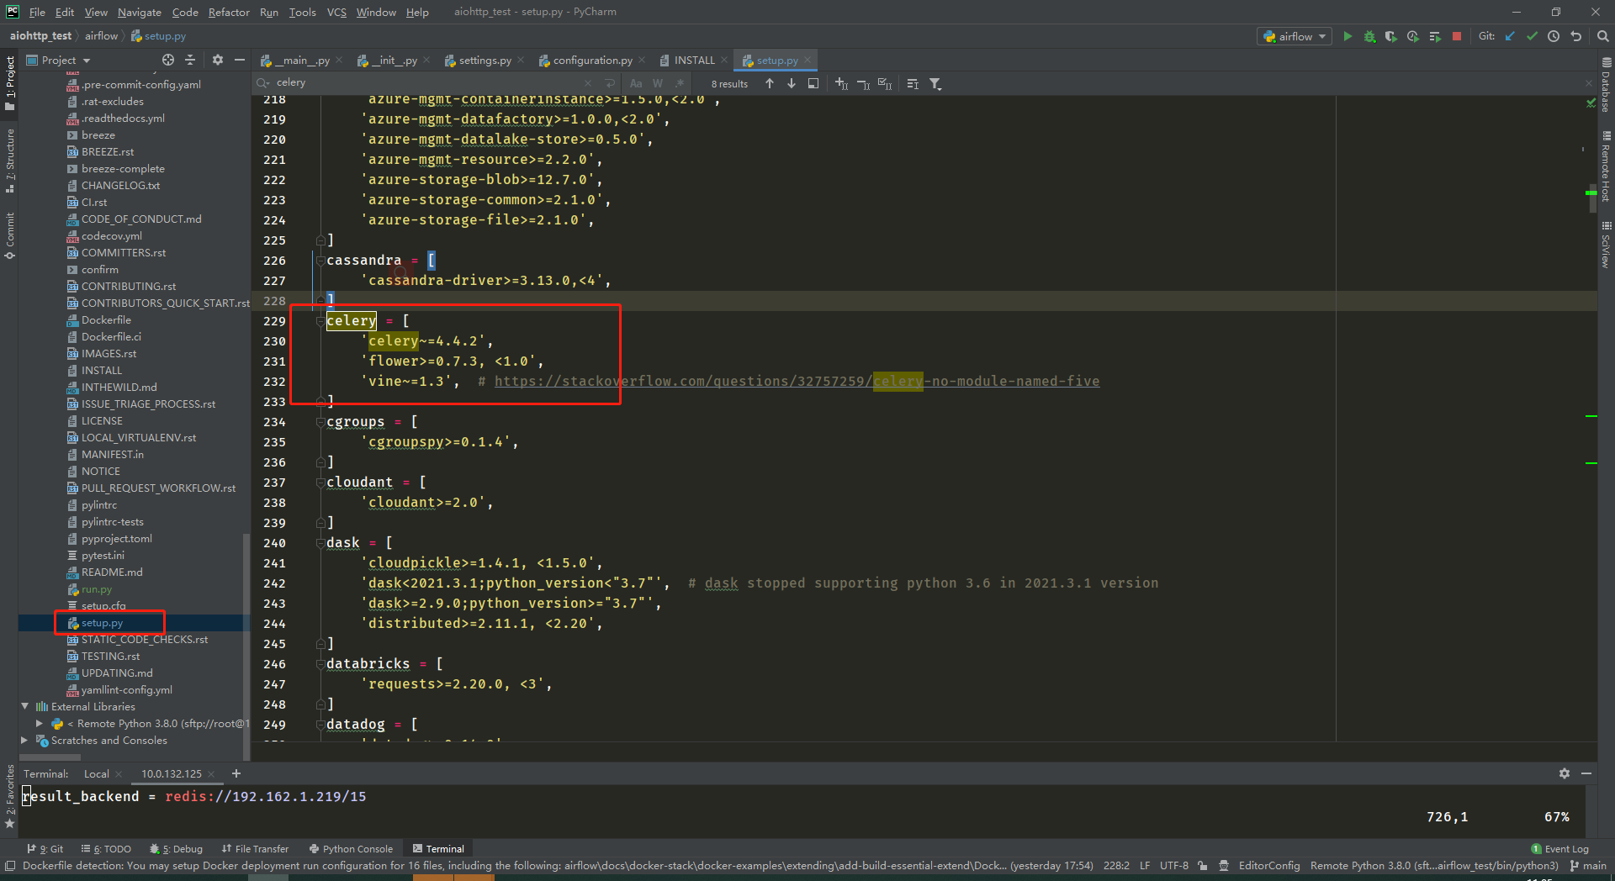Screen dimensions: 1615x881
Task: Run airflow with coverage
Action: pos(1391,36)
